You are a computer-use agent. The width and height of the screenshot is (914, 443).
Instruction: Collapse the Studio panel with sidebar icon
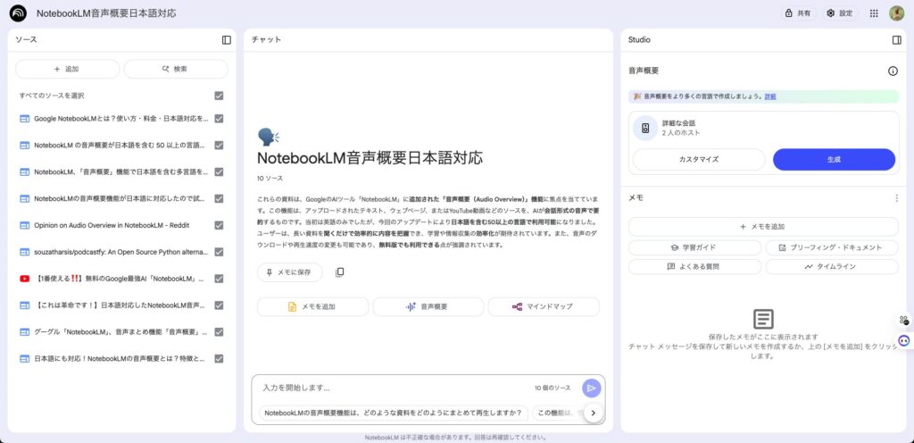896,40
